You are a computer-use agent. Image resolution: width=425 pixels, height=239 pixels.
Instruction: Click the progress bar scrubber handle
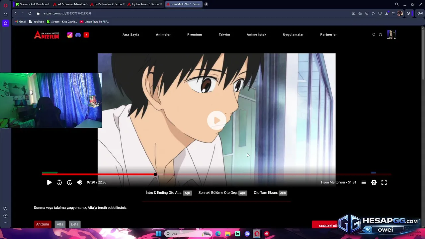pyautogui.click(x=155, y=174)
